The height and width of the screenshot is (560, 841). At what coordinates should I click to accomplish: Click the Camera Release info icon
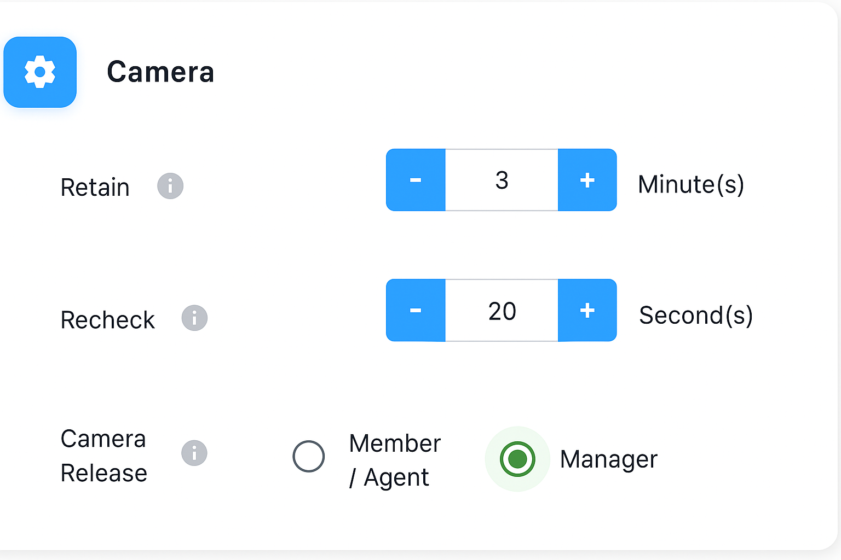pyautogui.click(x=194, y=453)
